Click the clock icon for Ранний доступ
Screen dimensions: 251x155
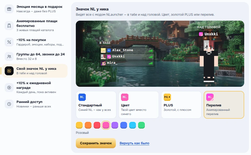9,104
